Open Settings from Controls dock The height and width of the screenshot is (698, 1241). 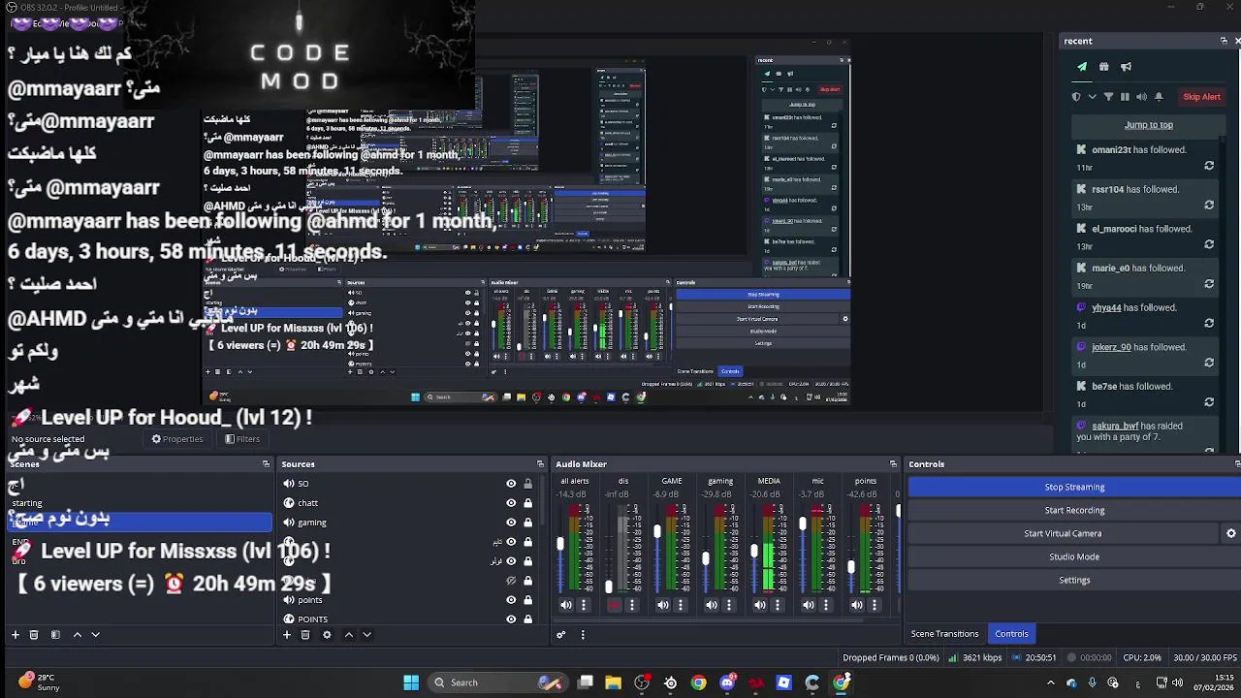[x=1074, y=580]
